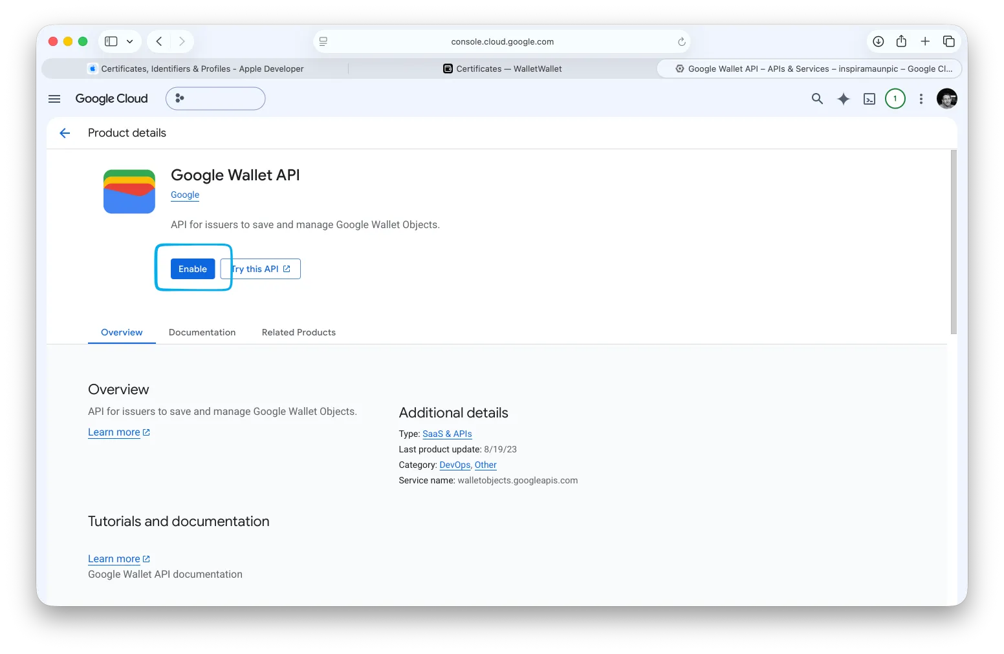The height and width of the screenshot is (654, 1004).
Task: Open the DevOps category link
Action: click(455, 465)
